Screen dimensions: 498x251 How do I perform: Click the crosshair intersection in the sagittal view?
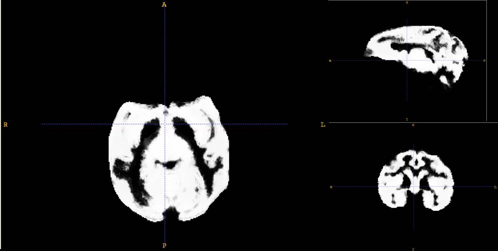click(407, 61)
